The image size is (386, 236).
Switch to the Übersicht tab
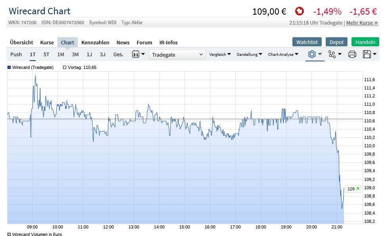coord(21,42)
